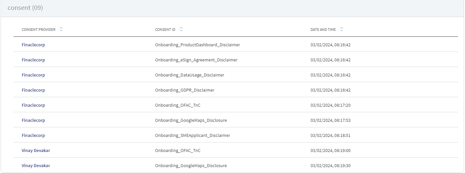Open Vinay Devakar link for GoogleMaps_Disclosure row
Image resolution: width=465 pixels, height=173 pixels.
[x=36, y=165]
